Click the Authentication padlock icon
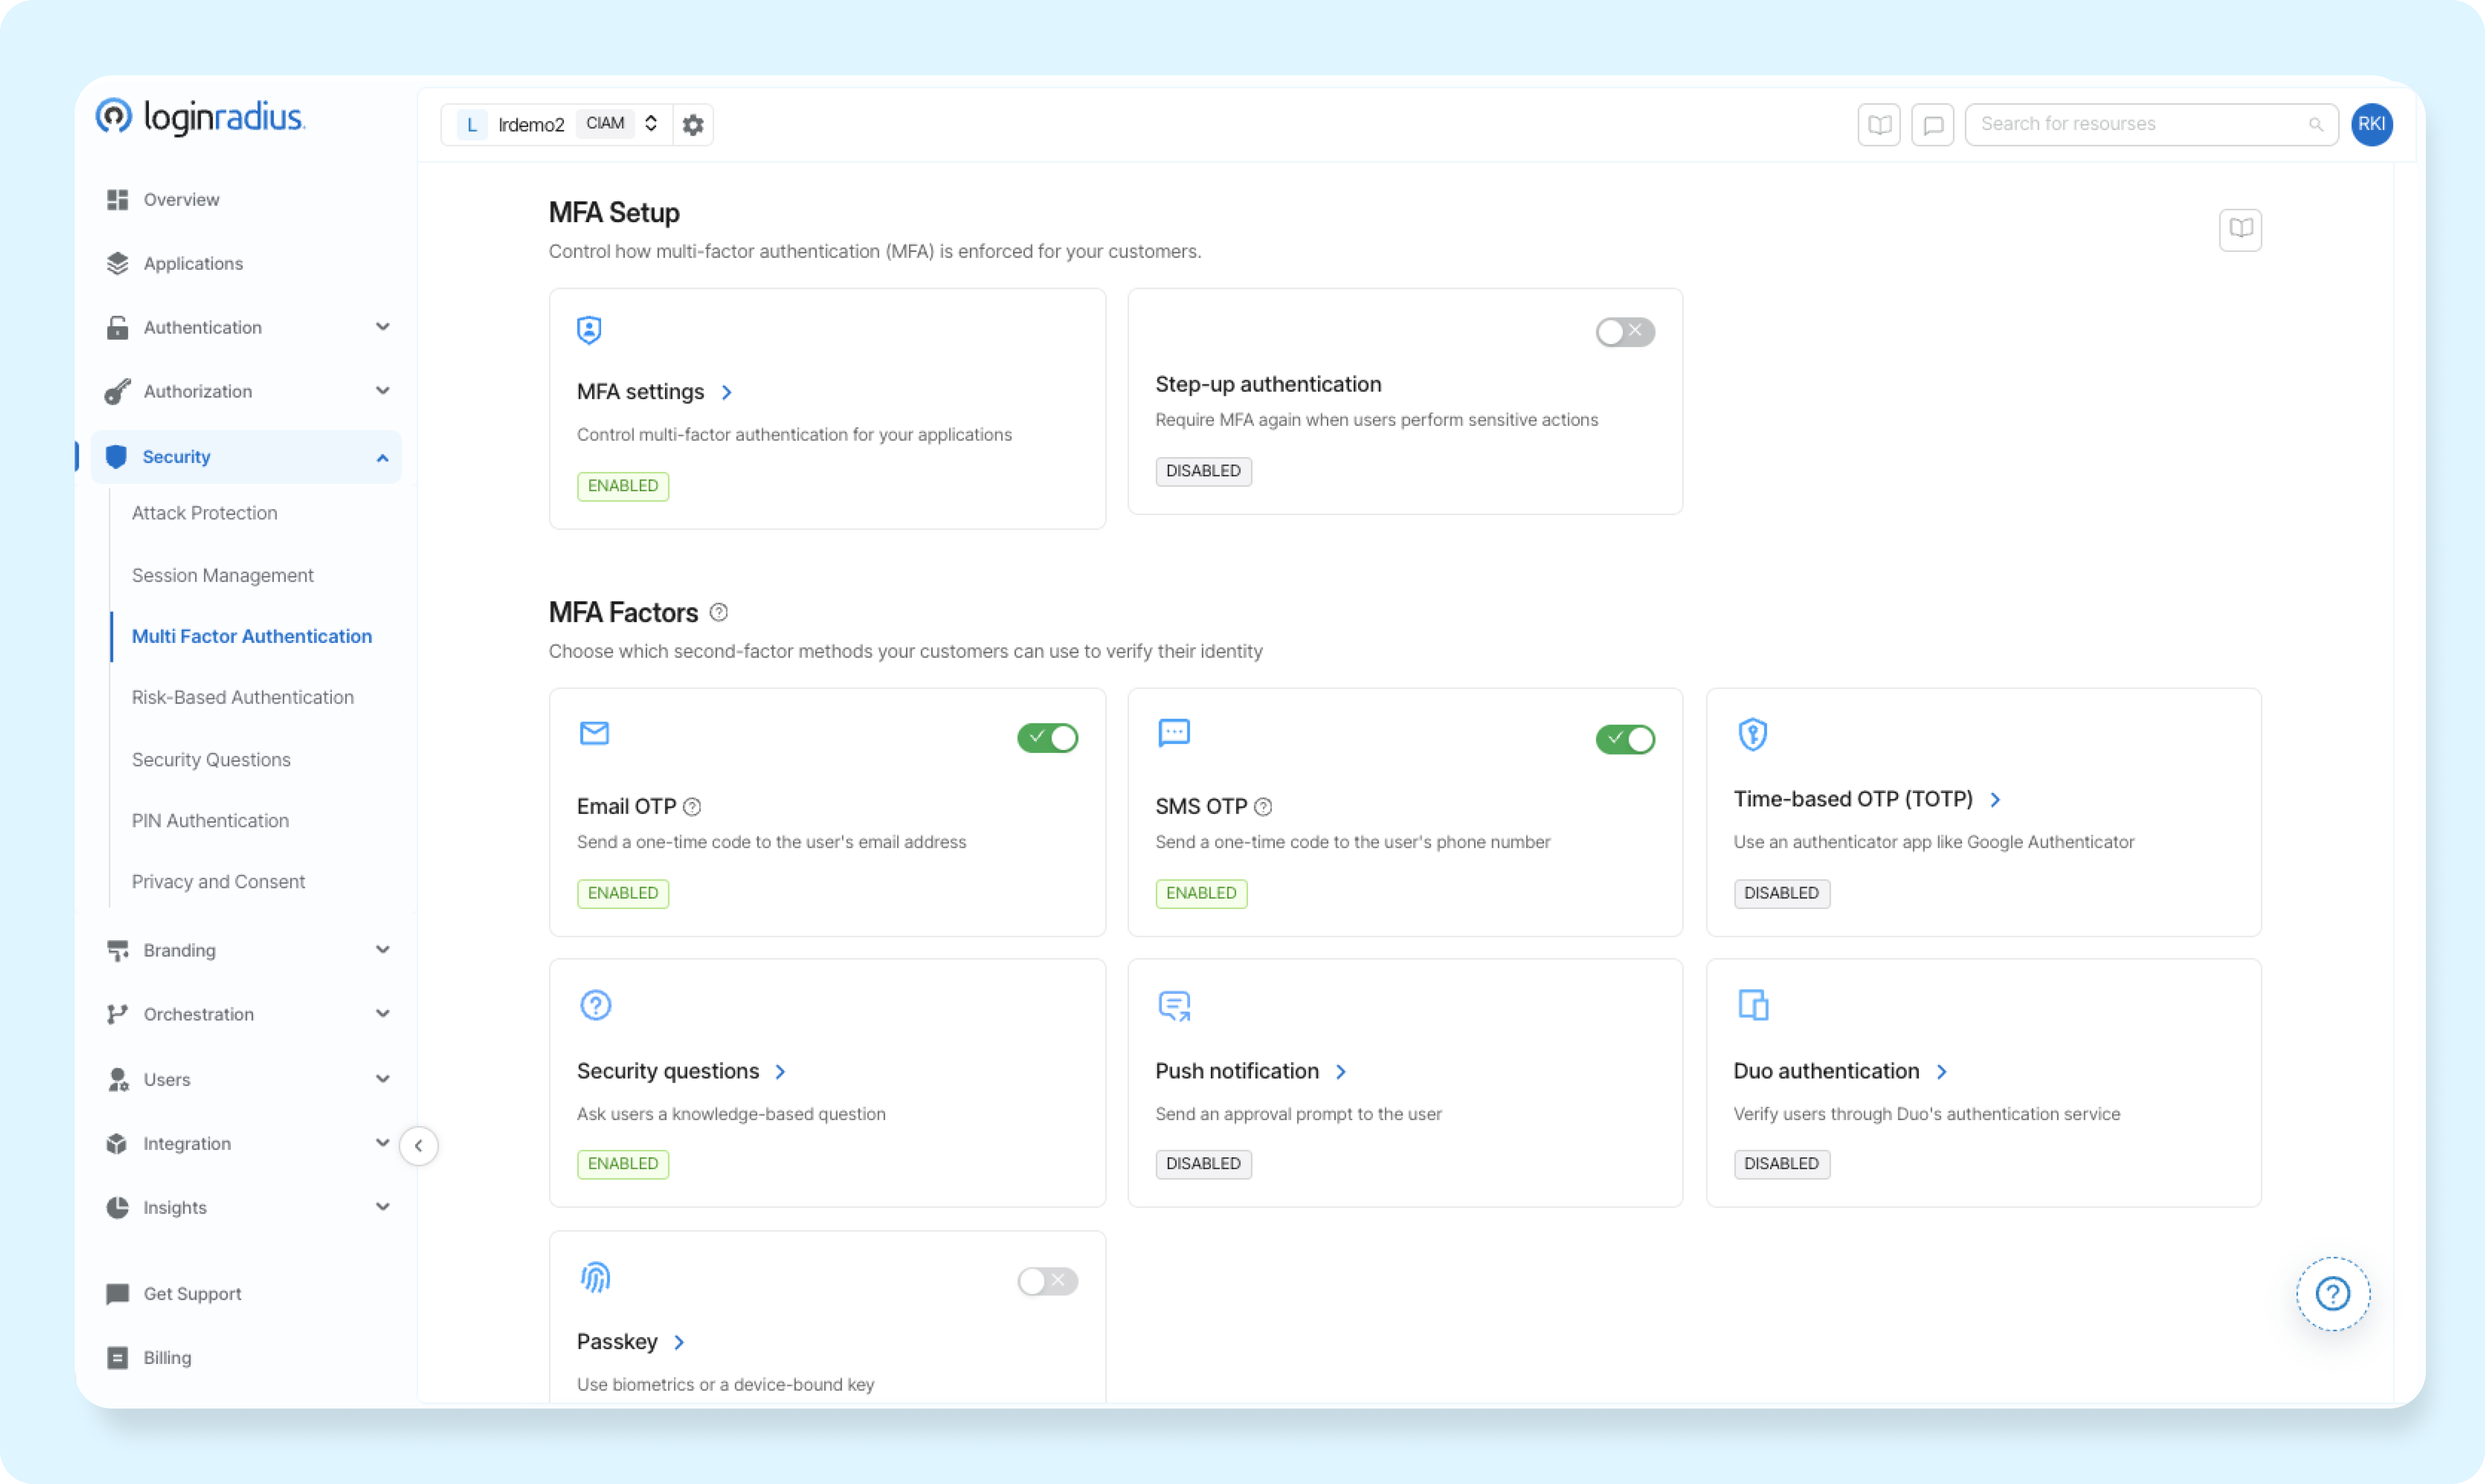2485x1484 pixels. pos(117,327)
